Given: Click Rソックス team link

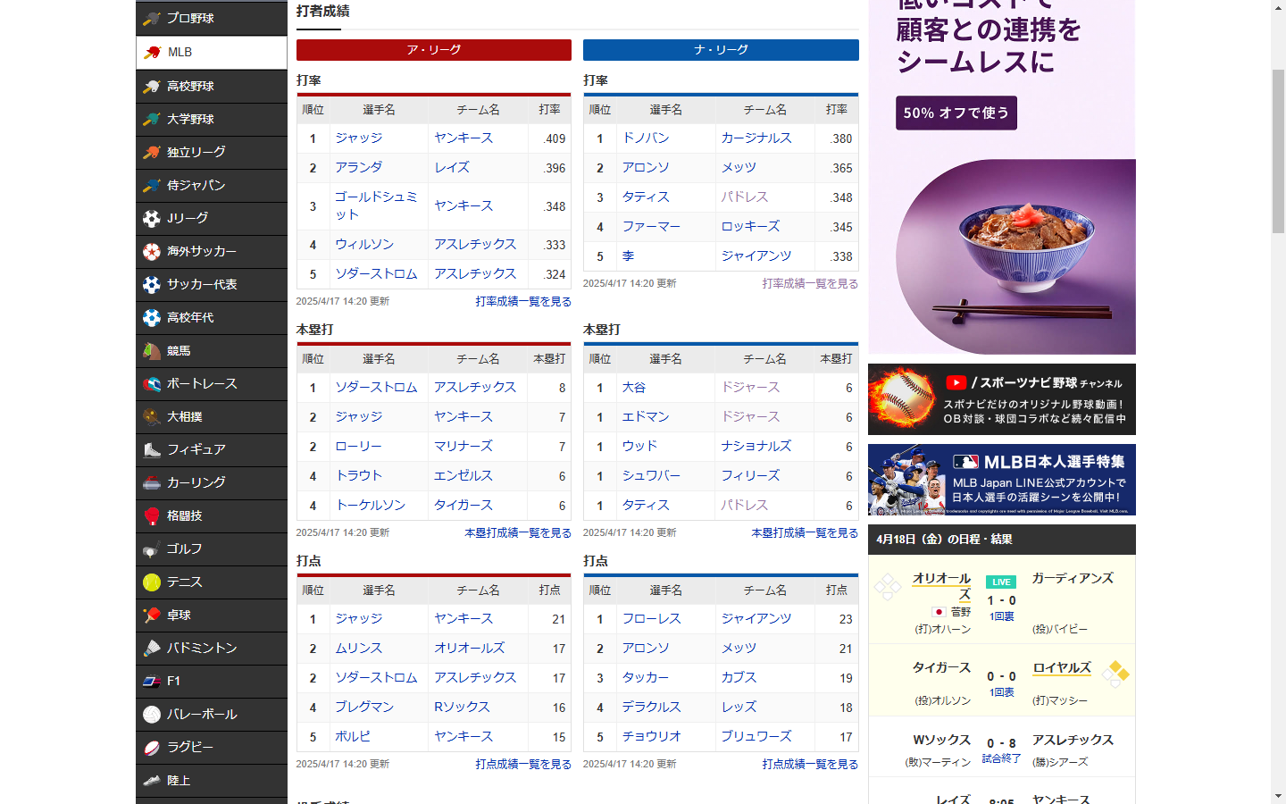Looking at the screenshot, I should (462, 707).
